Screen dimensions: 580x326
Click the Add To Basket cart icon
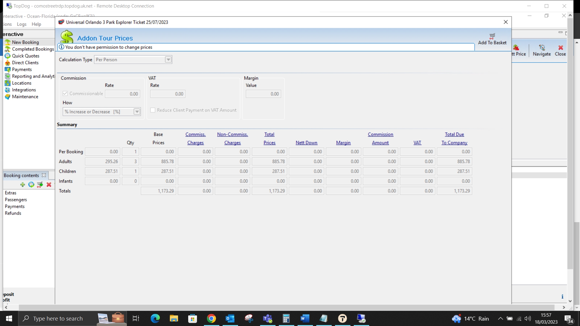492,36
